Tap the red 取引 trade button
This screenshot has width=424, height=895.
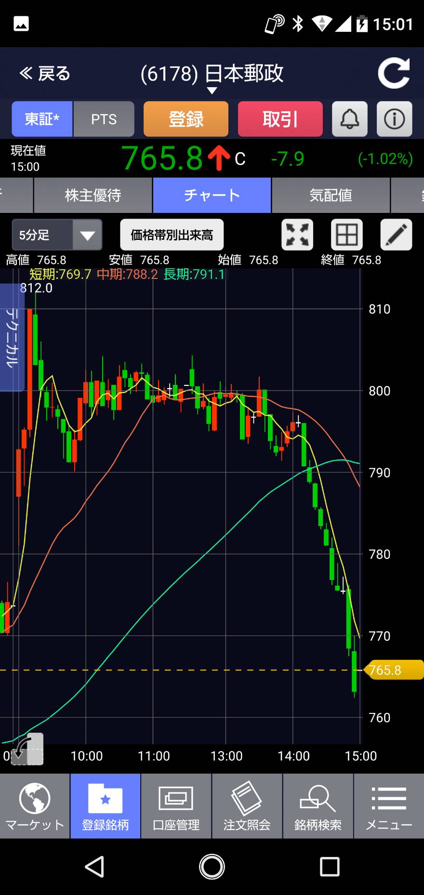pyautogui.click(x=280, y=119)
